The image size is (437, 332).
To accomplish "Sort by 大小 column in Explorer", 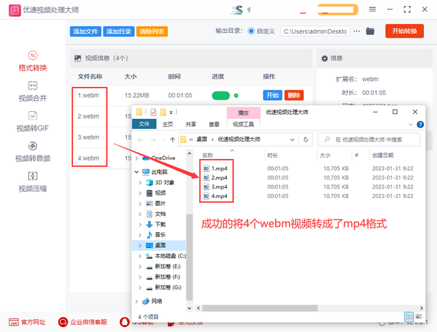I will pyautogui.click(x=325, y=155).
